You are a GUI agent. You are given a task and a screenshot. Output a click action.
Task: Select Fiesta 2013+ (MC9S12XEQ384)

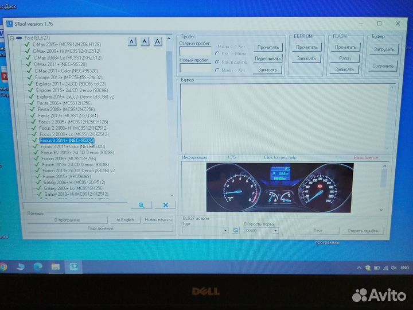(68, 115)
